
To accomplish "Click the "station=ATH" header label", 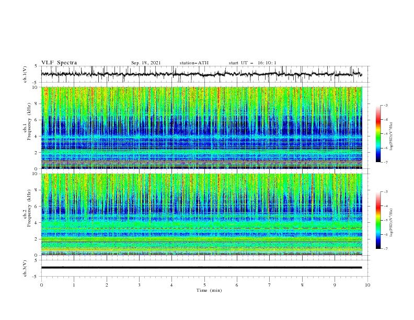I will point(194,63).
